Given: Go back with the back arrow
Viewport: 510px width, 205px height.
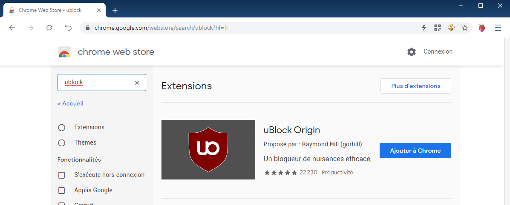Looking at the screenshot, I should tap(12, 28).
